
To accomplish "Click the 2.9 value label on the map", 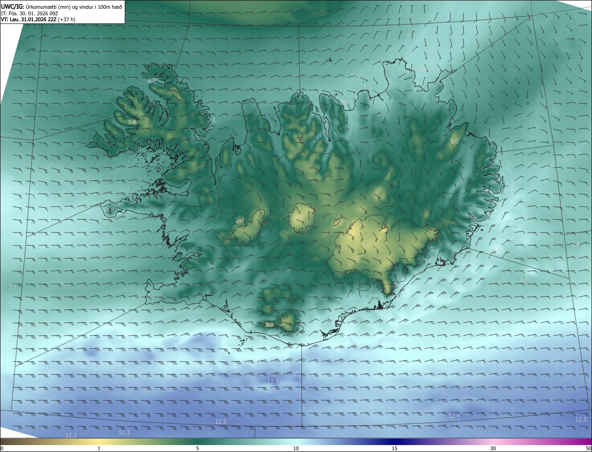I will point(269,325).
